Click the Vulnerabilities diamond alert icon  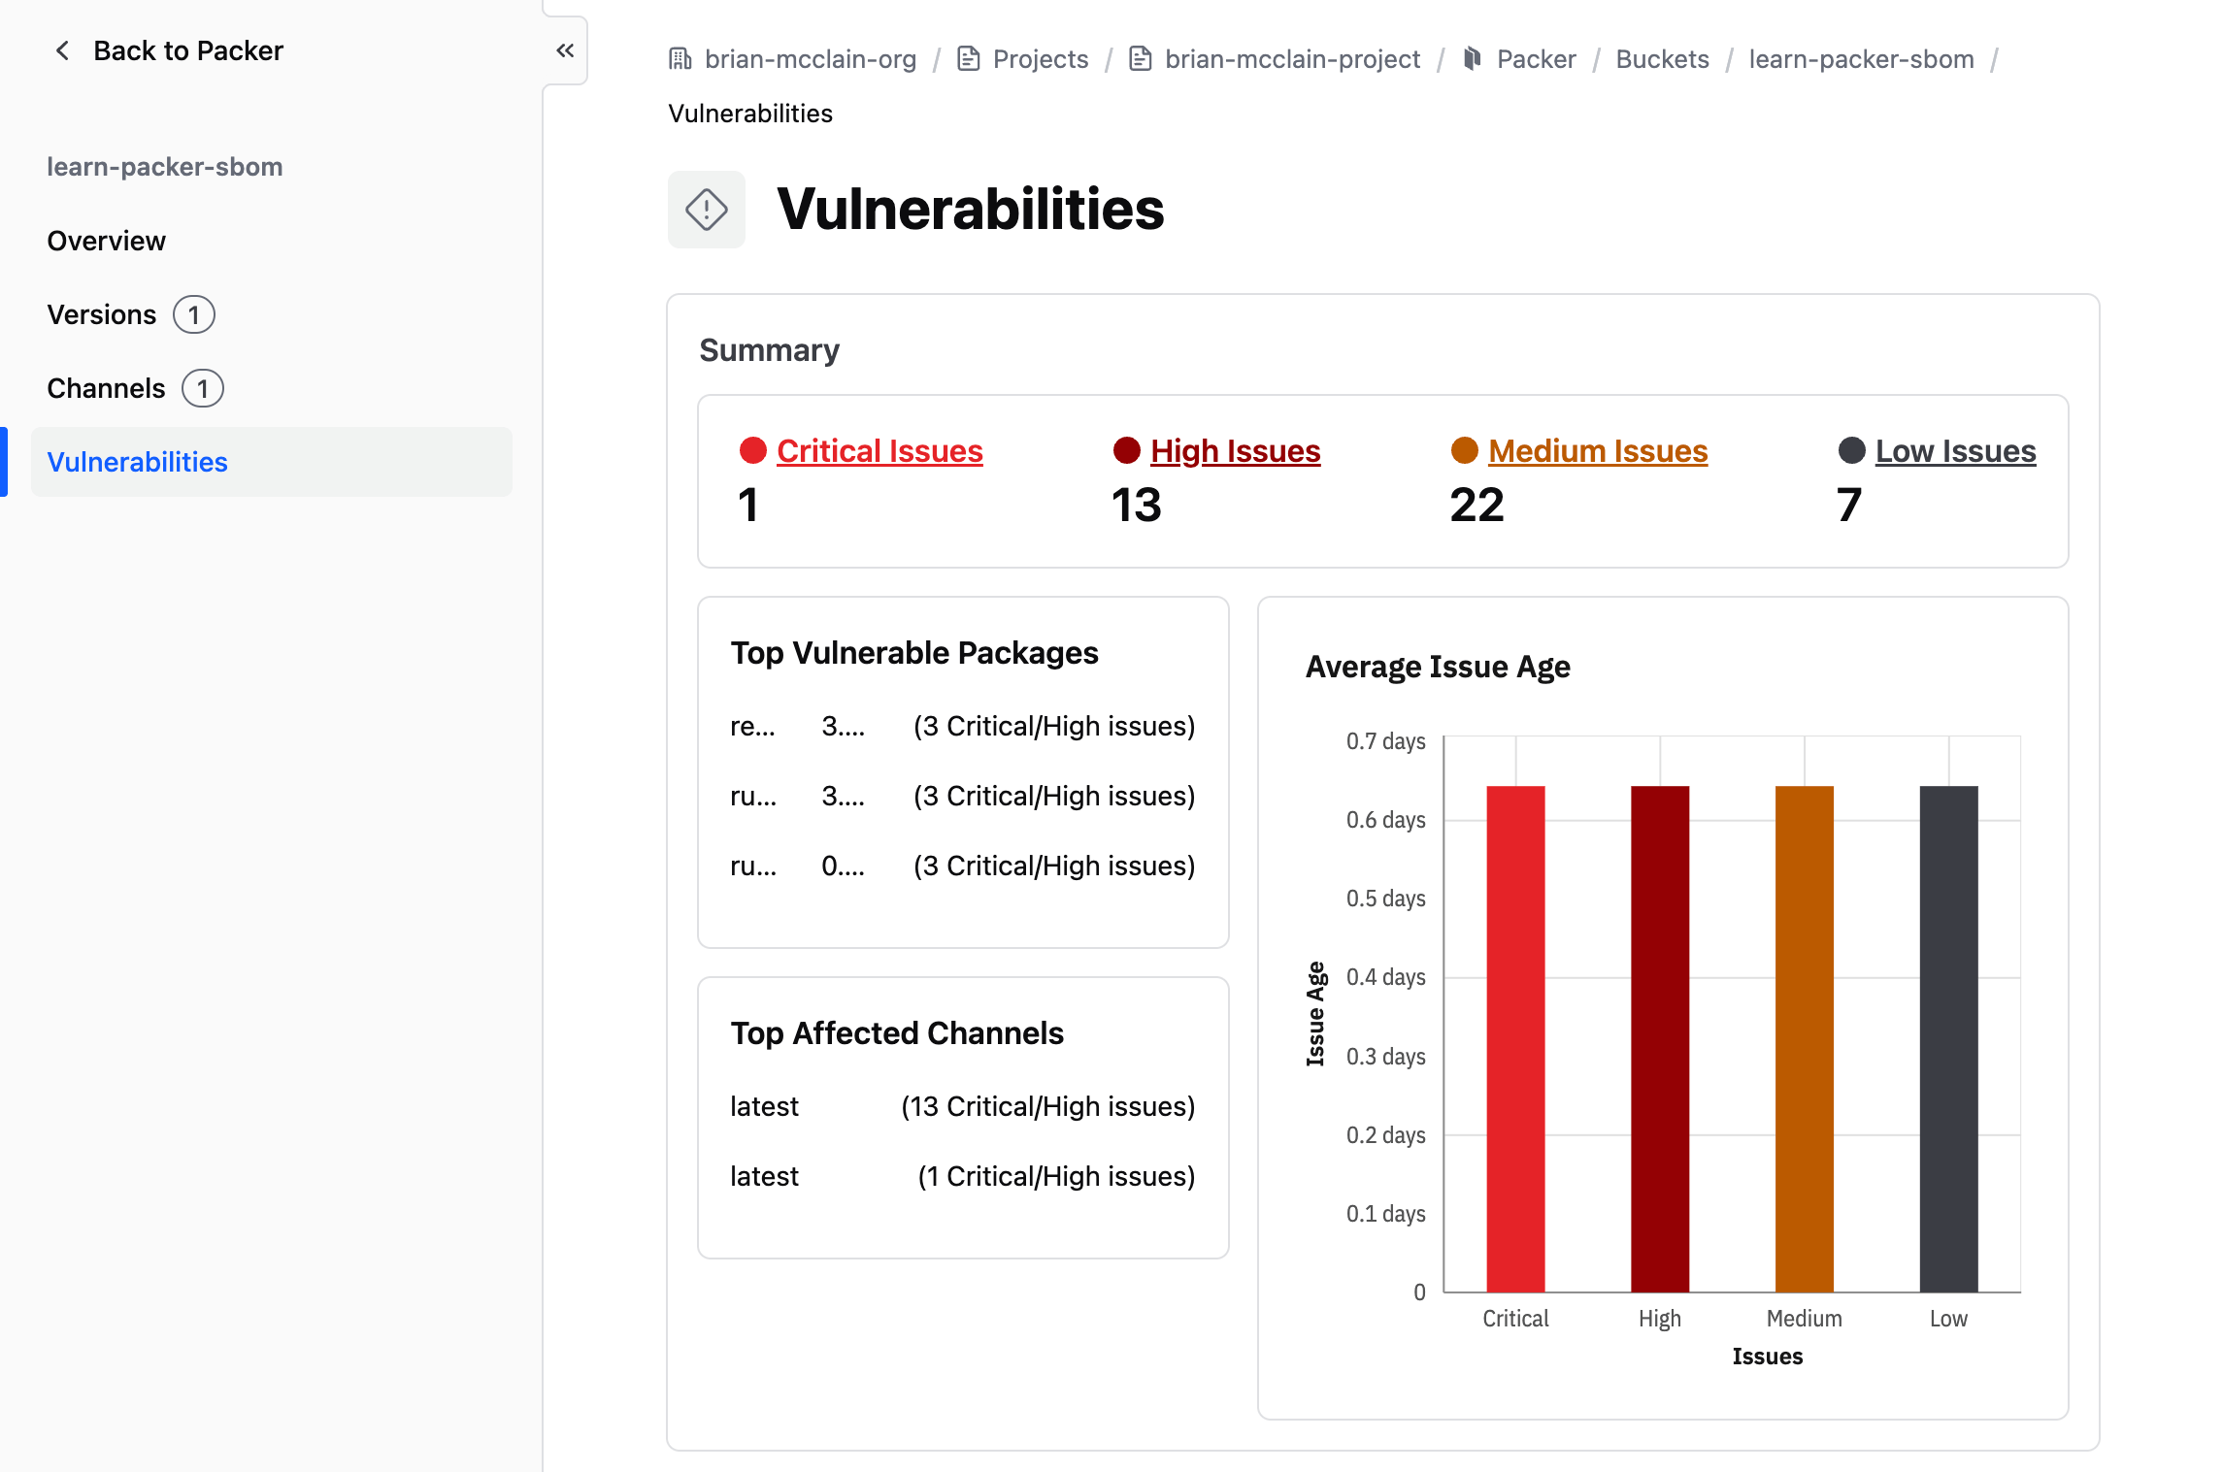707,210
